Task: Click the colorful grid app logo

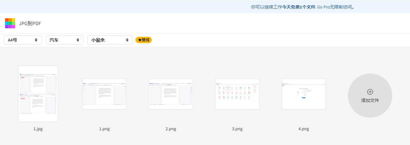Action: [10, 23]
